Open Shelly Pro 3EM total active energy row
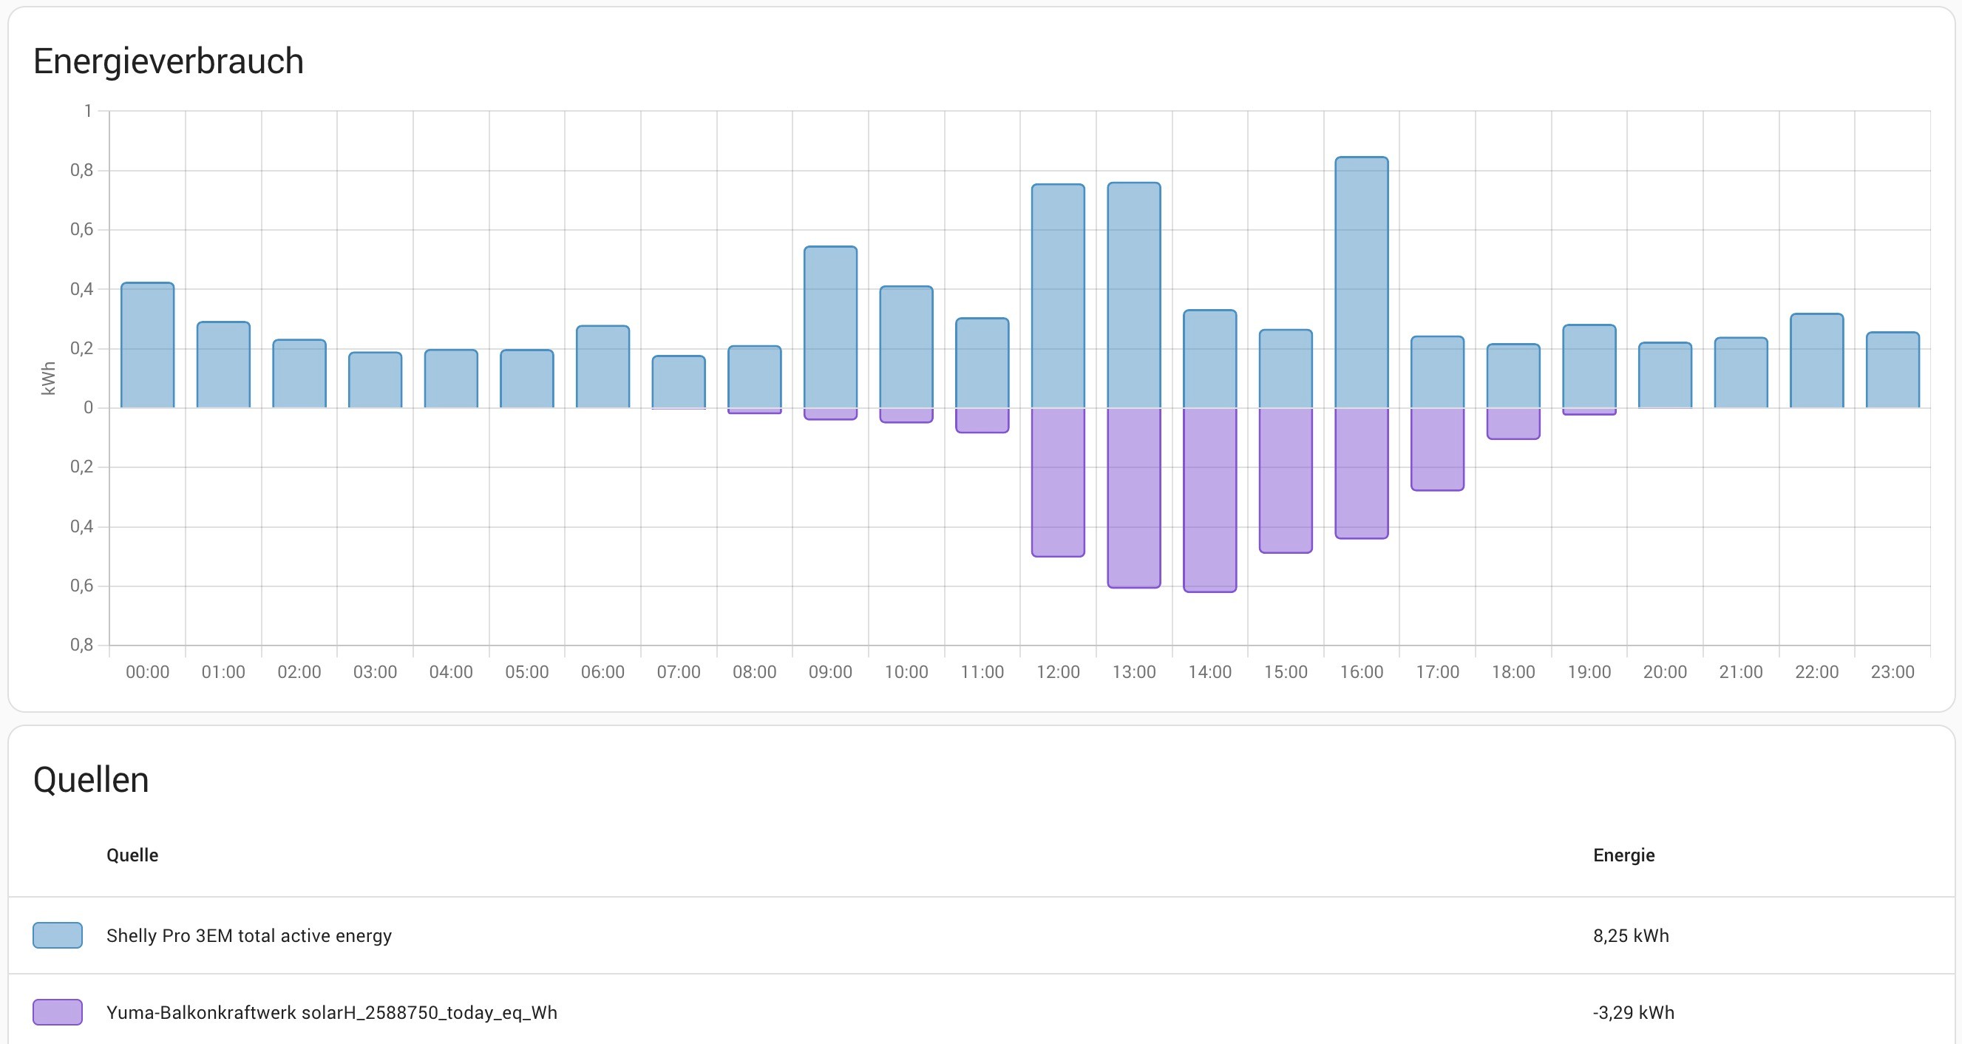 pyautogui.click(x=249, y=935)
